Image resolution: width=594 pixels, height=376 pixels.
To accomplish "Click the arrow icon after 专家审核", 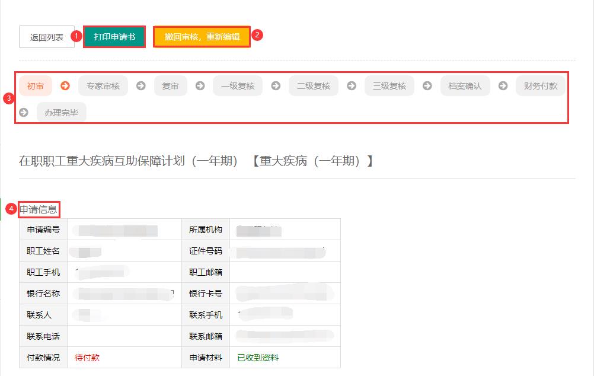I will tap(141, 85).
